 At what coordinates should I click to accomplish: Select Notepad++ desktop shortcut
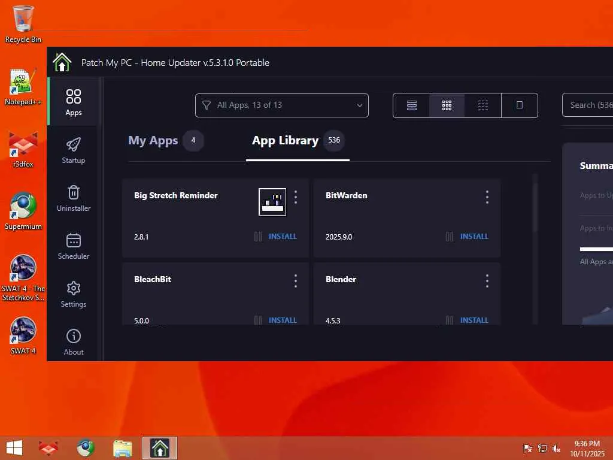coord(23,87)
